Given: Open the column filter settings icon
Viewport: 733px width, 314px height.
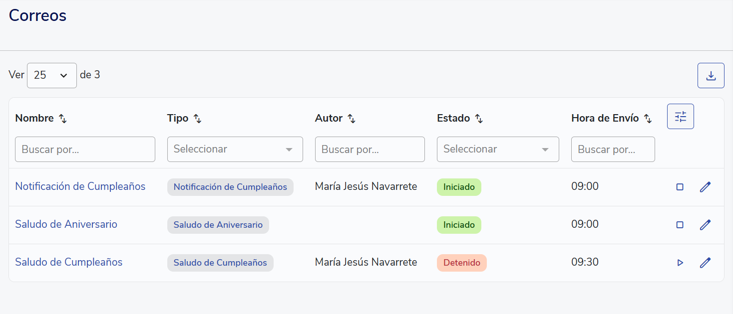Looking at the screenshot, I should [680, 117].
